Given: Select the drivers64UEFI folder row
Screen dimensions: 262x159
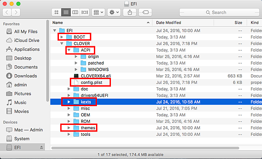Looking at the screenshot, I should point(156,96).
